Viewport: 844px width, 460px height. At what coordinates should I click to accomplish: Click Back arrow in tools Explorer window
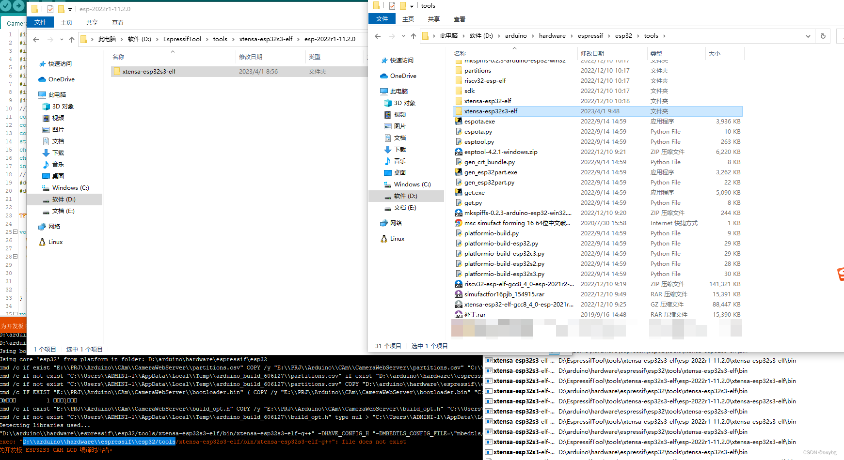click(x=378, y=36)
